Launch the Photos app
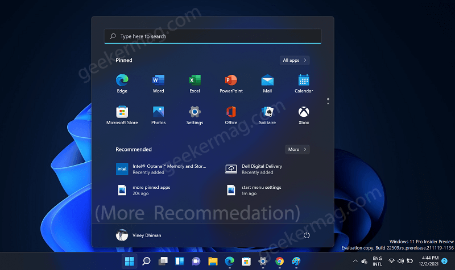 pyautogui.click(x=158, y=115)
